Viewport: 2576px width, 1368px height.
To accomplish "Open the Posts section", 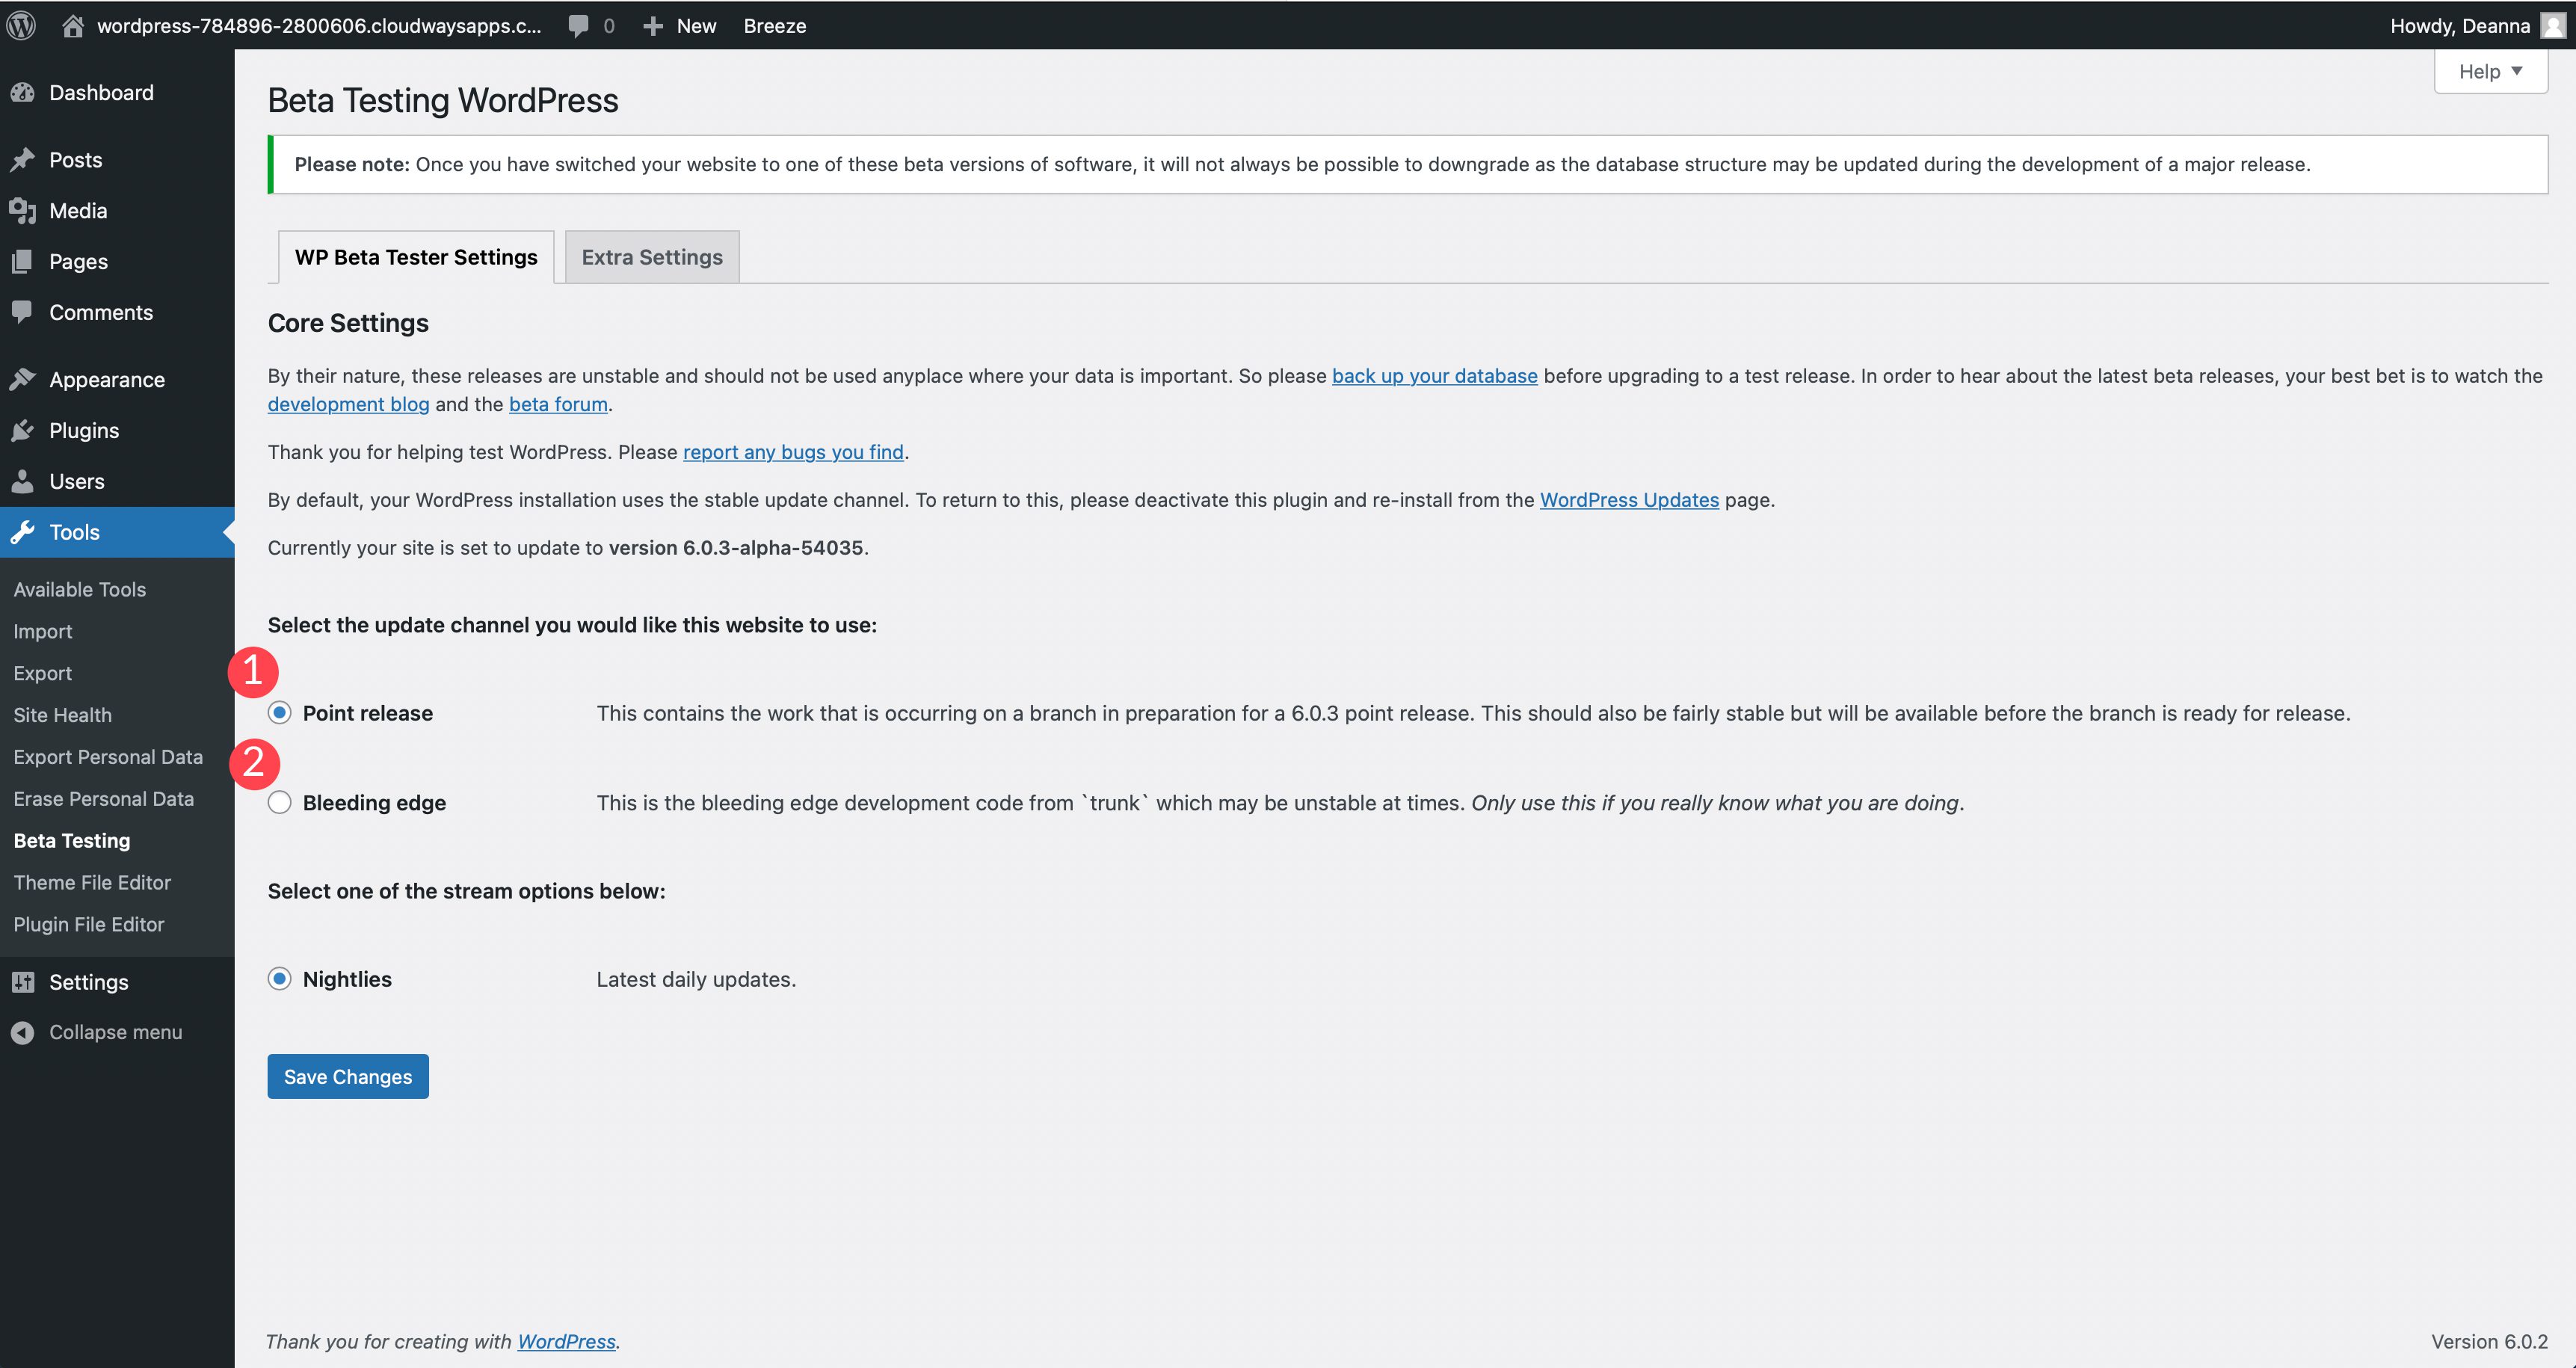I will coord(73,158).
